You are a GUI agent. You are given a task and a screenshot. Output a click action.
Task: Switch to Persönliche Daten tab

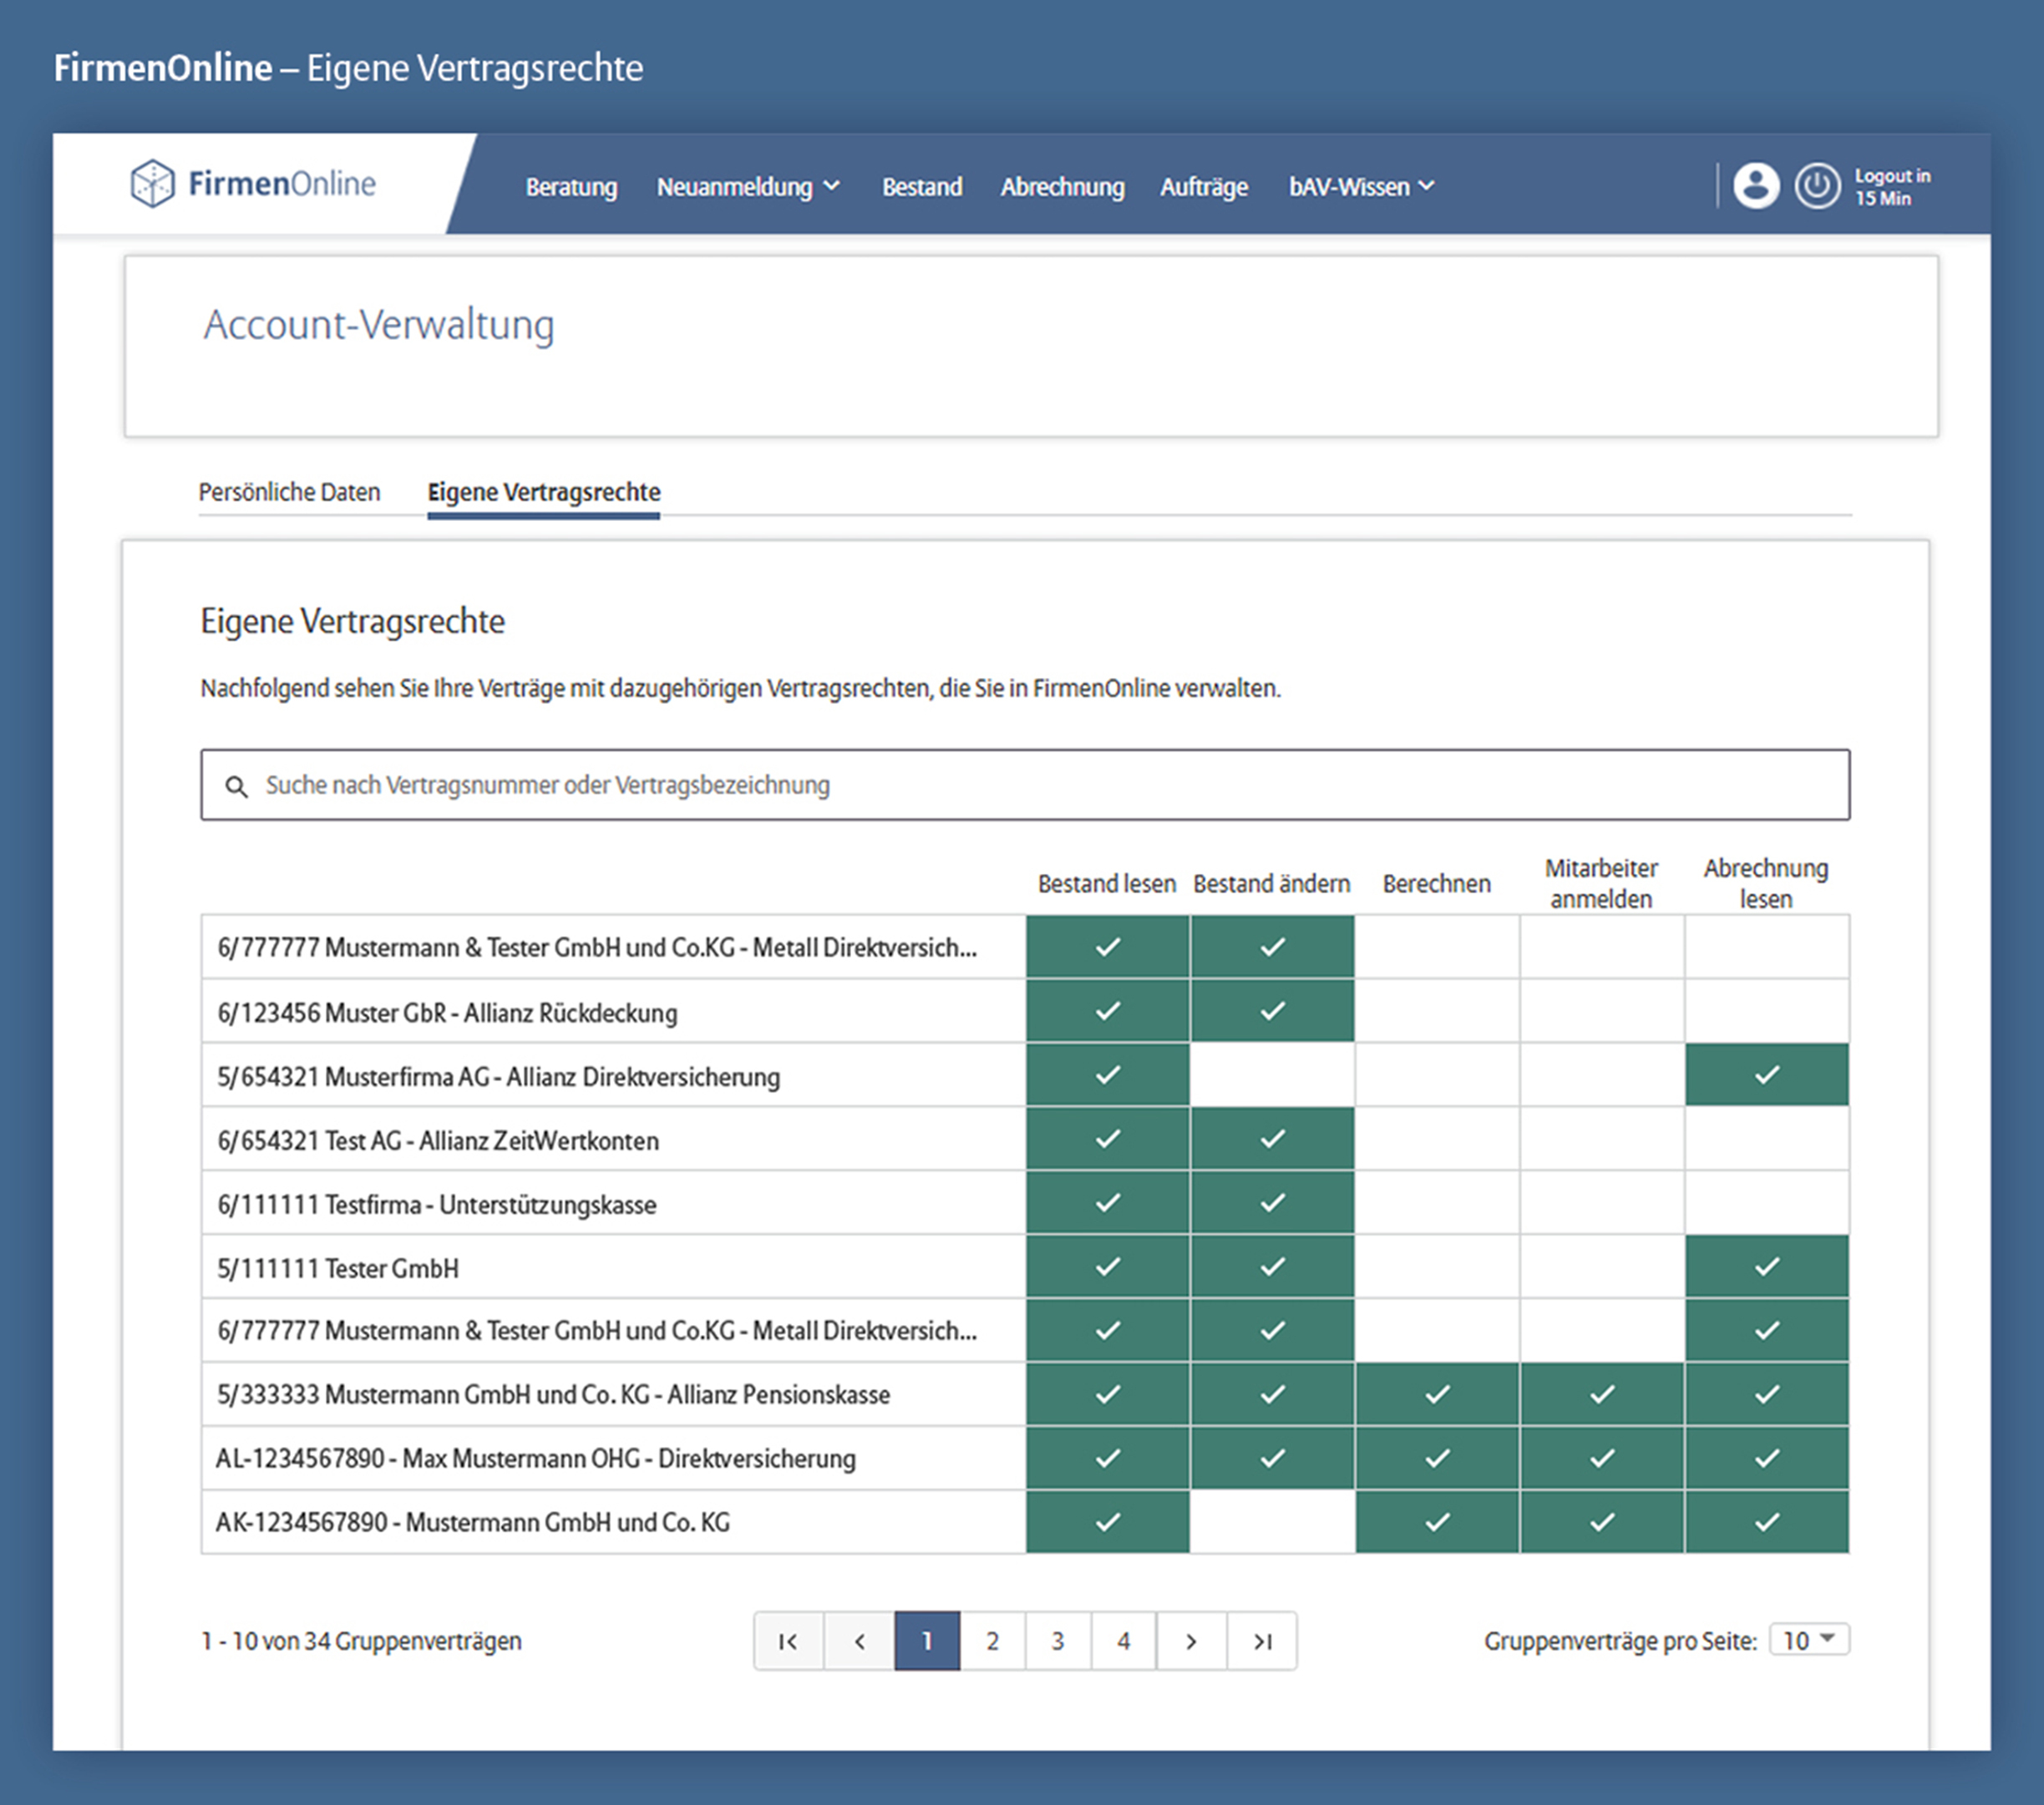coord(289,492)
